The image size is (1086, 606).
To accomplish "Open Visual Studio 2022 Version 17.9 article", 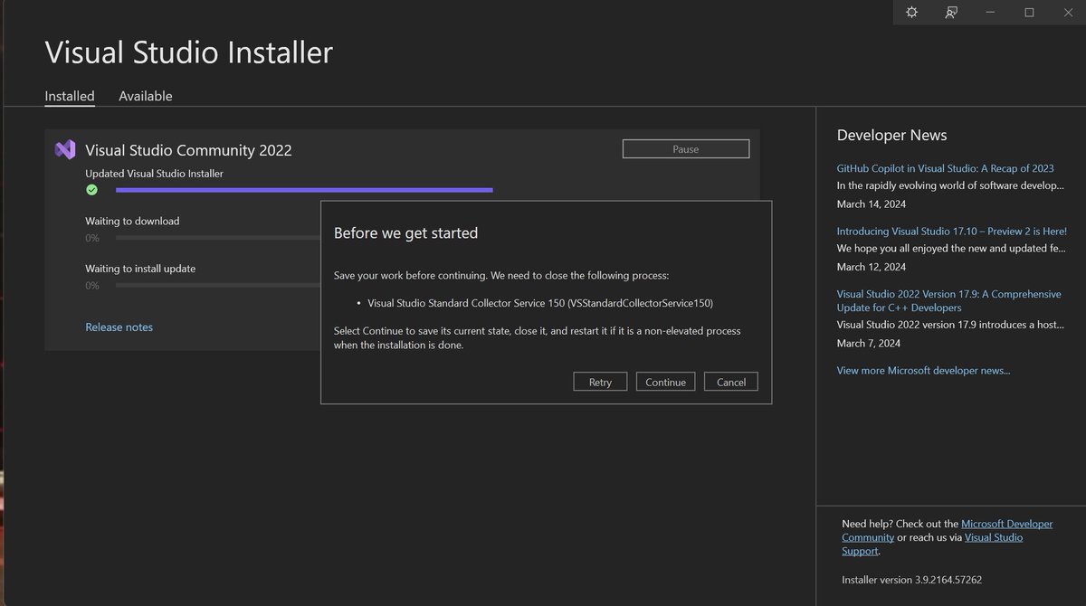I will (948, 300).
